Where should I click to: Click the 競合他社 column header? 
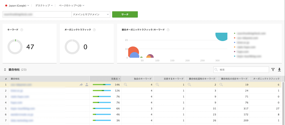(x=49, y=79)
